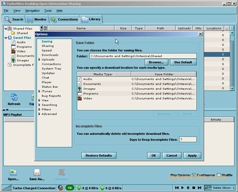Click the Video icon in library tree
The image size is (238, 192).
click(x=13, y=51)
